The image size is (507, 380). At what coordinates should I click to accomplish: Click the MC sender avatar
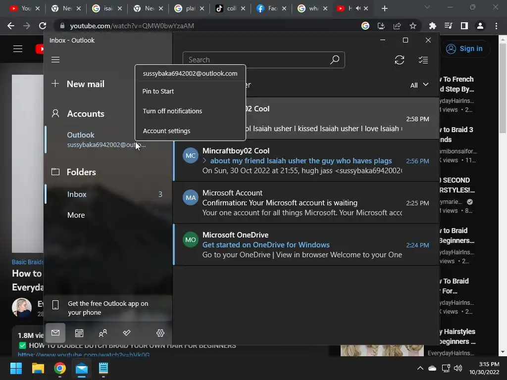coord(191,155)
